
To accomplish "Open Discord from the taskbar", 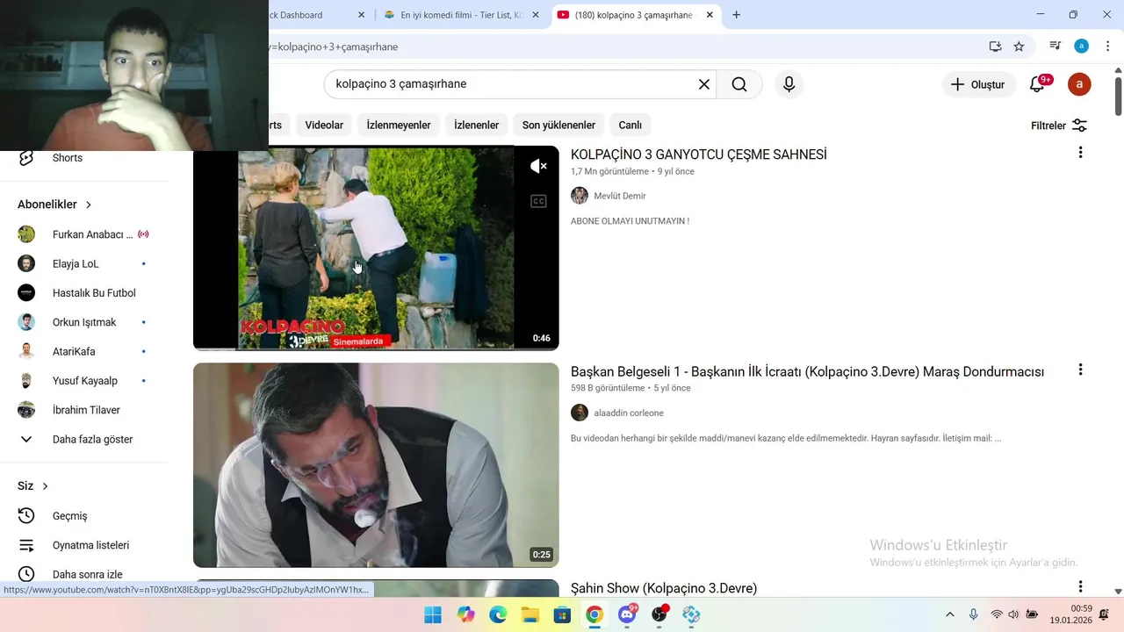I will (627, 614).
